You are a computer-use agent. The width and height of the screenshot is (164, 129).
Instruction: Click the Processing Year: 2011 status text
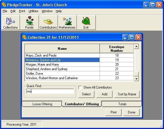21,124
